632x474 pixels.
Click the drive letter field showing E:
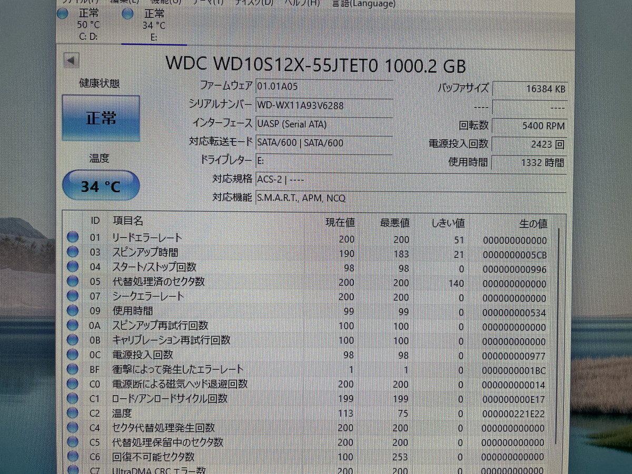tap(324, 161)
